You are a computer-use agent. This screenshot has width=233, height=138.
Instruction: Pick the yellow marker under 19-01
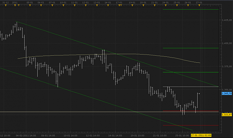[x=132, y=6]
